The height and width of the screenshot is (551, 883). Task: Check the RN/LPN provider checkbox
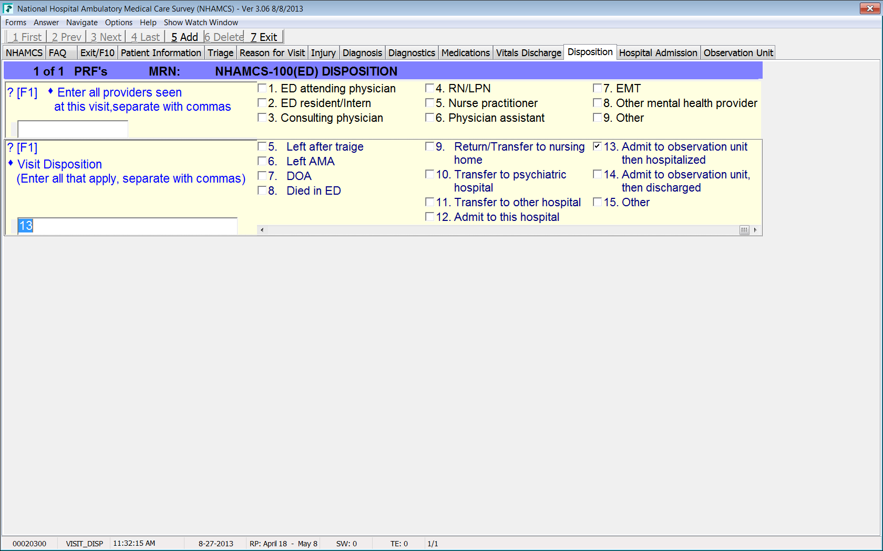[x=429, y=88]
